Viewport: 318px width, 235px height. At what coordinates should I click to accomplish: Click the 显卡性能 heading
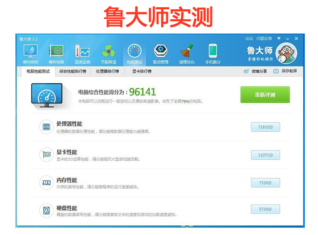click(67, 152)
